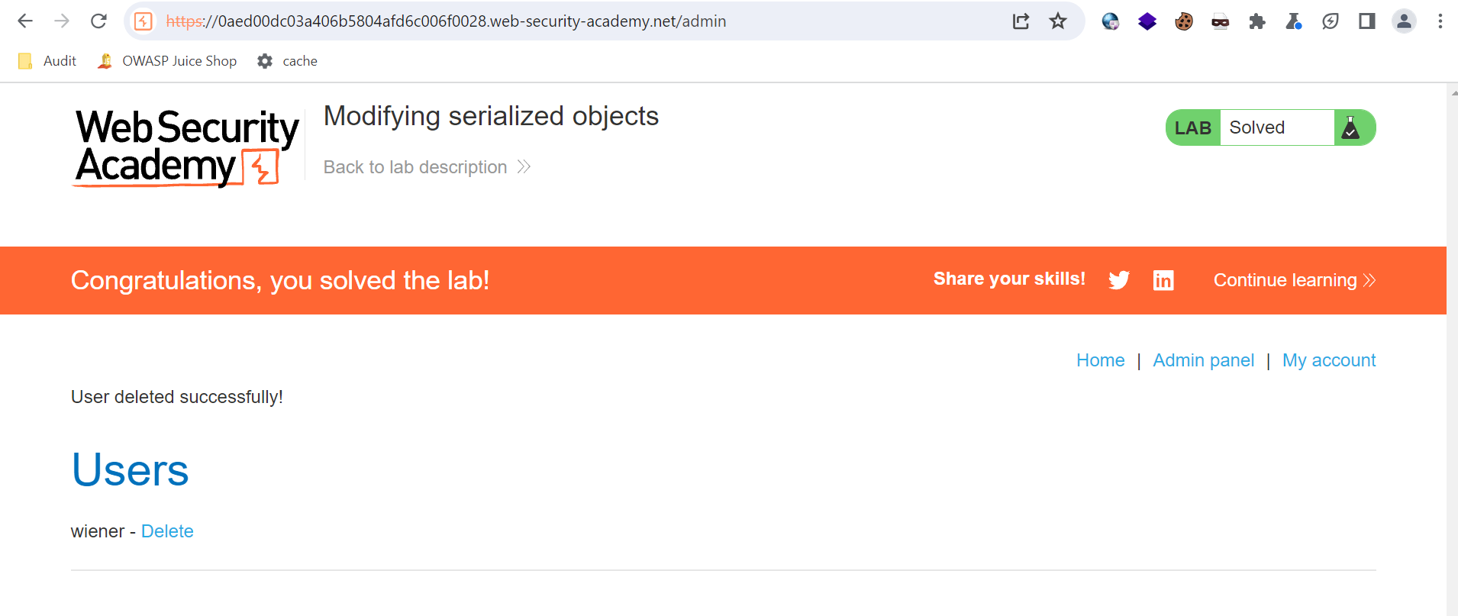Open the Chrome three-dot menu

[1440, 21]
